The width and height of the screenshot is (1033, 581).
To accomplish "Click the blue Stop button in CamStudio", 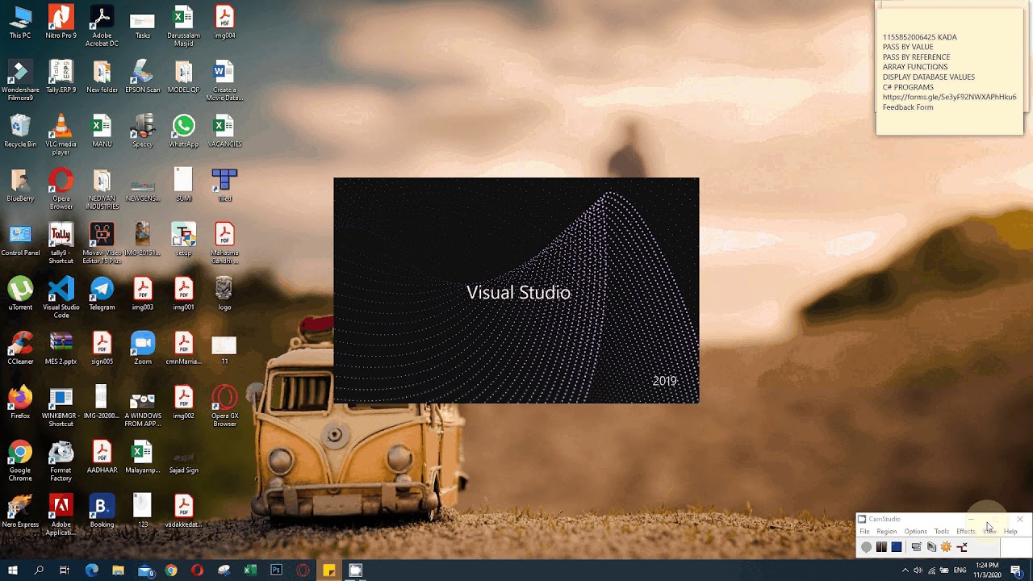I will (x=897, y=547).
